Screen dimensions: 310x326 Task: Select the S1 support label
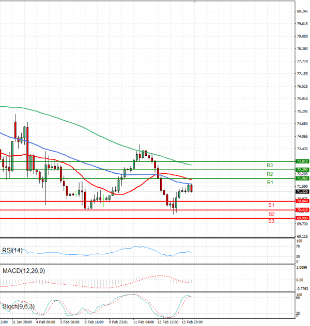(271, 205)
